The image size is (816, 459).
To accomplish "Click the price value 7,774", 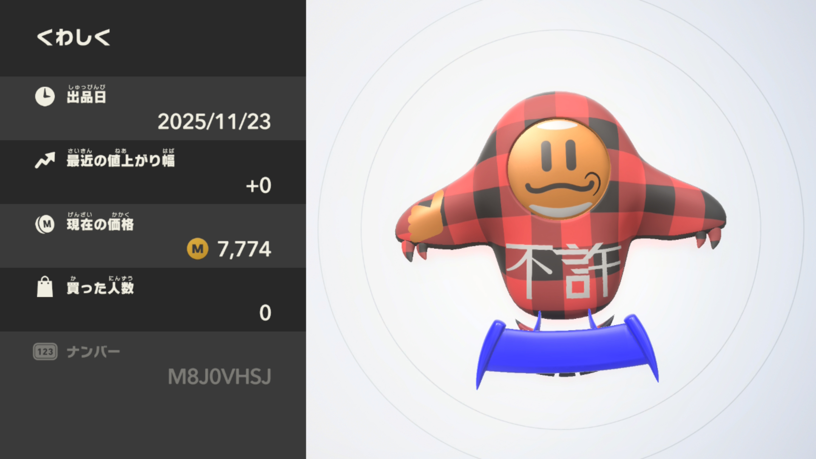I will [244, 249].
